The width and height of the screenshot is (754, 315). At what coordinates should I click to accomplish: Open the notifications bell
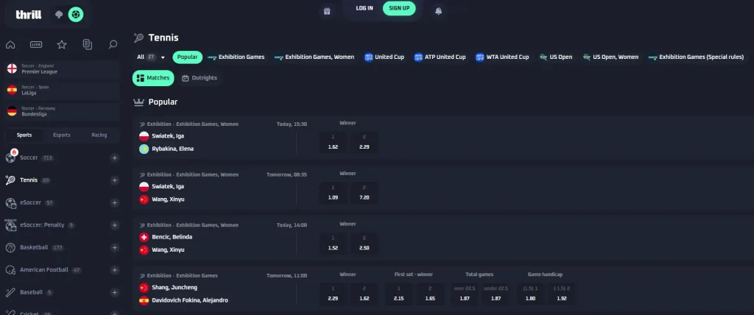point(438,11)
